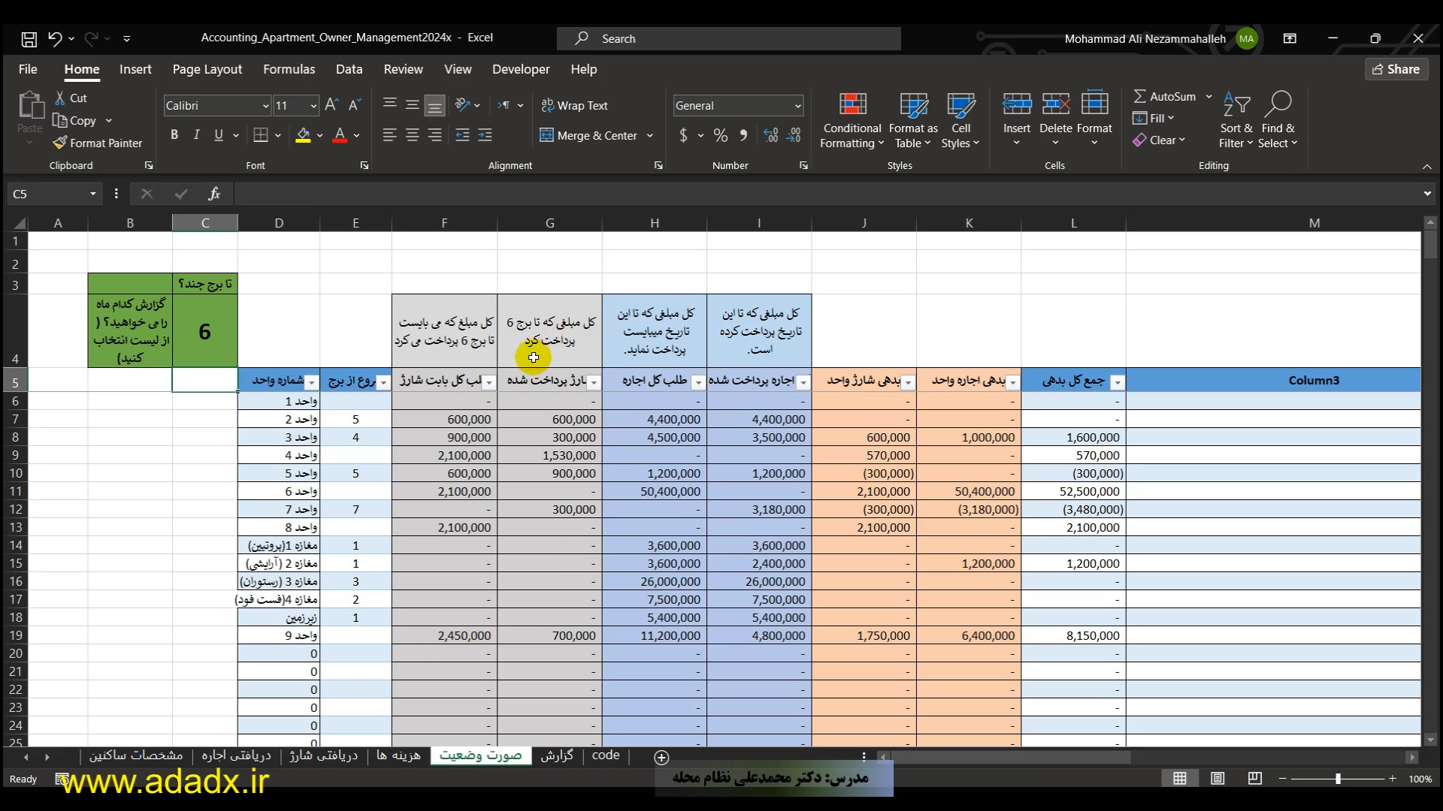Open Conditional Formatting menu
The width and height of the screenshot is (1443, 811).
(x=852, y=120)
